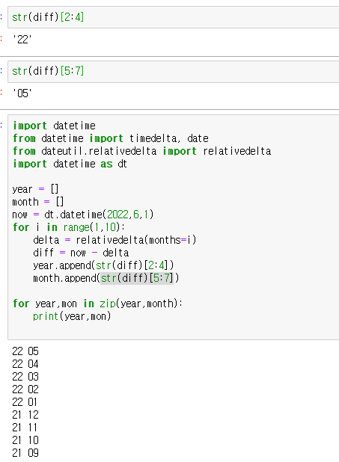Place cursor on 'month = []' line

click(38, 202)
